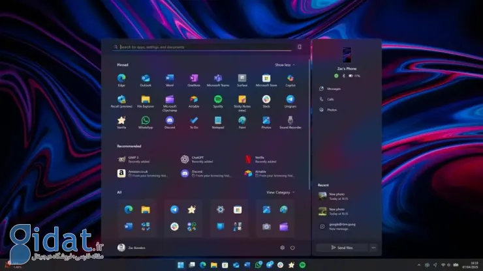The height and width of the screenshot is (271, 483).
Task: Select Calls in the phone panel
Action: (x=330, y=99)
